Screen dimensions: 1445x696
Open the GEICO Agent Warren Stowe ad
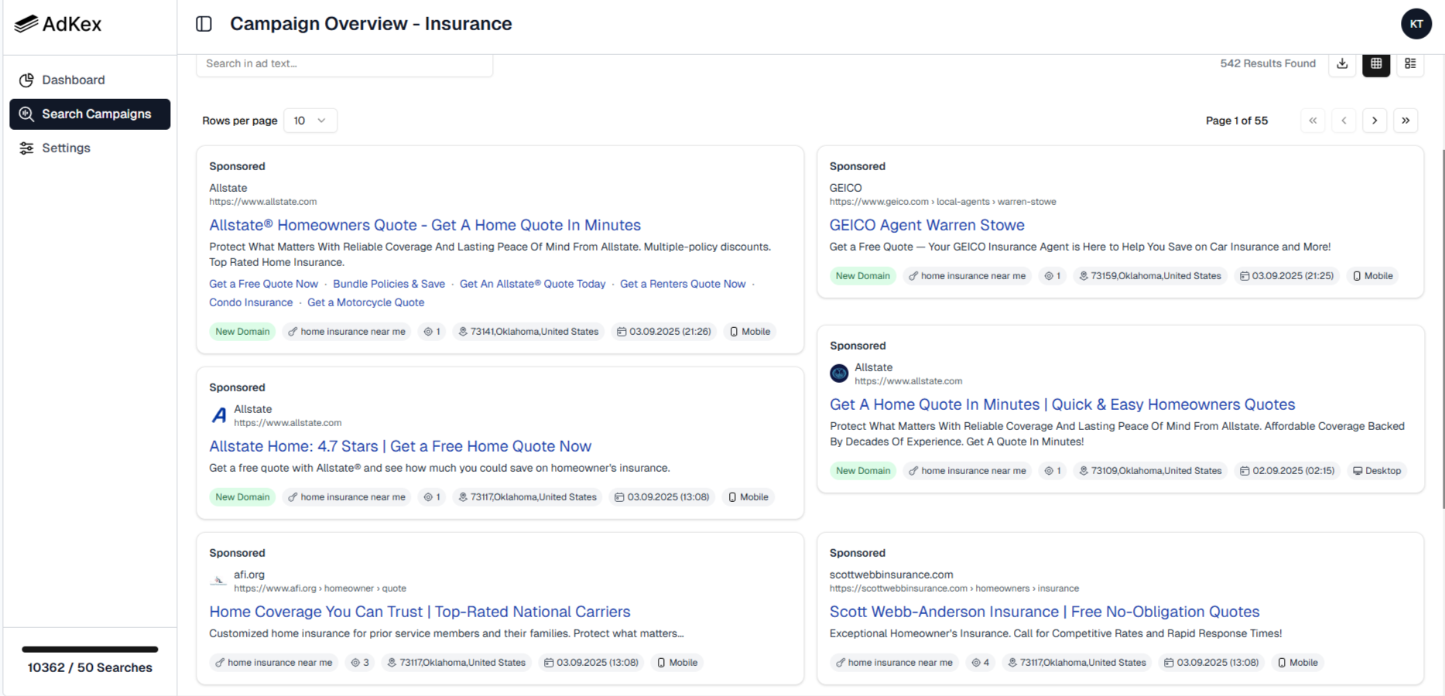click(x=926, y=225)
